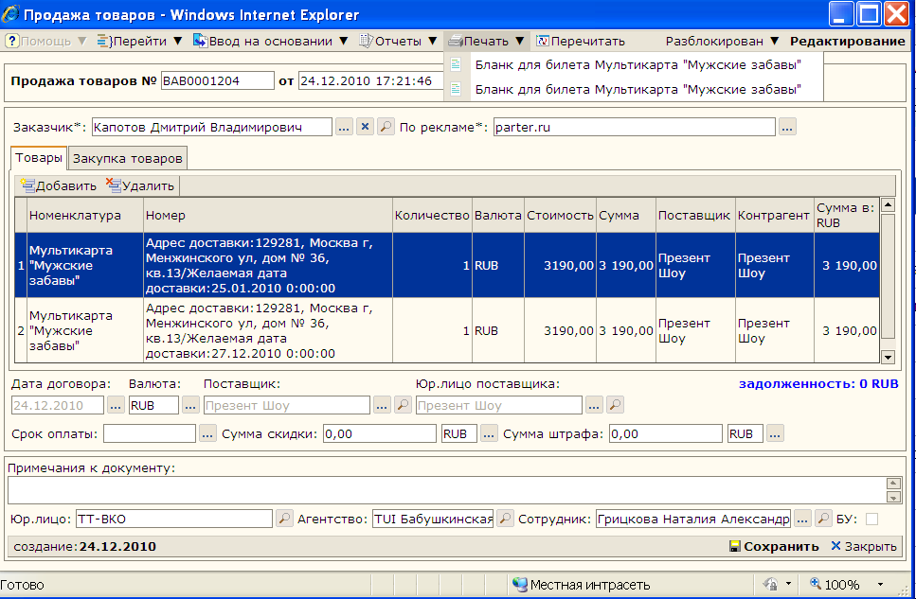Expand the Разблокирован status dropdown

(x=722, y=42)
